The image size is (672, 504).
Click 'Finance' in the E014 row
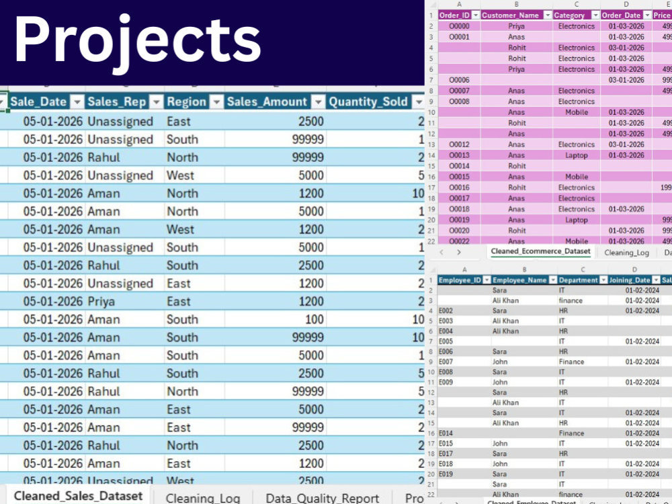571,433
